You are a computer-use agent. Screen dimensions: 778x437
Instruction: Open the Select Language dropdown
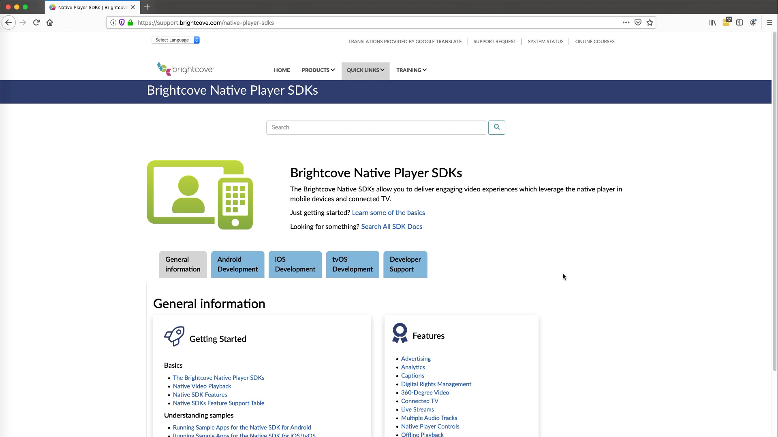coord(176,40)
